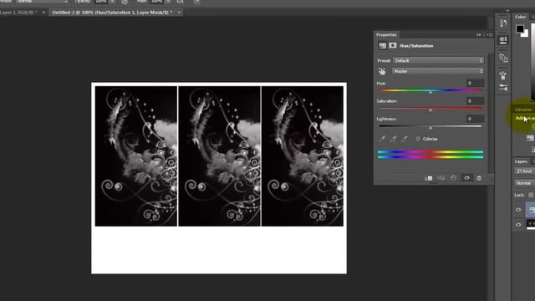Image resolution: width=535 pixels, height=301 pixels.
Task: Open the Master channel dropdown
Action: [x=438, y=71]
